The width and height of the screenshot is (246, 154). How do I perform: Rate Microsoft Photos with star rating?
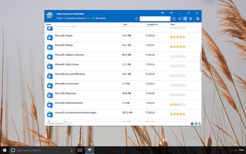click(178, 46)
